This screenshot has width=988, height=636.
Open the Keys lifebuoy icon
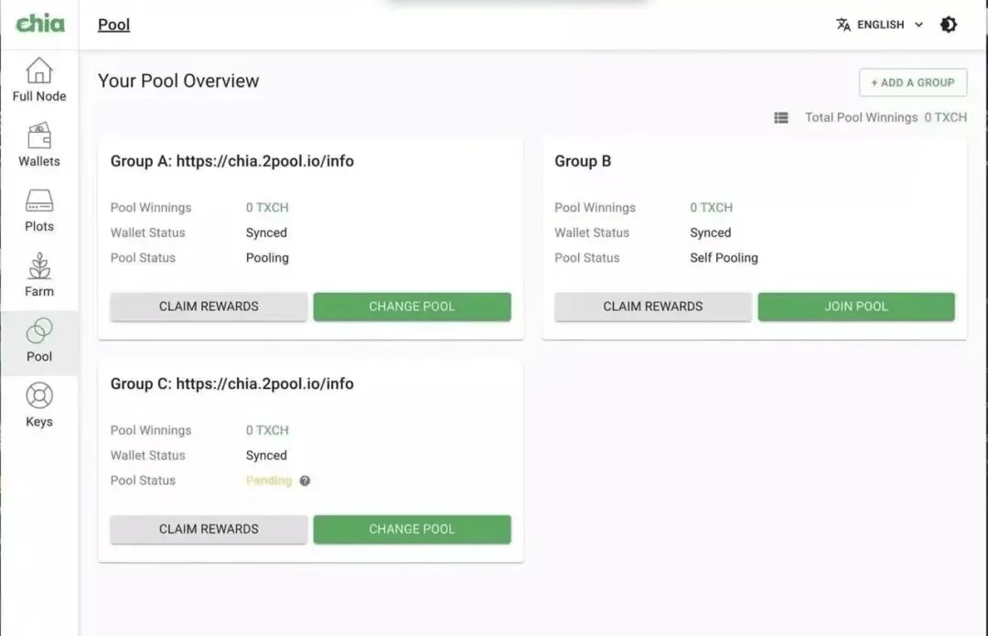click(39, 396)
